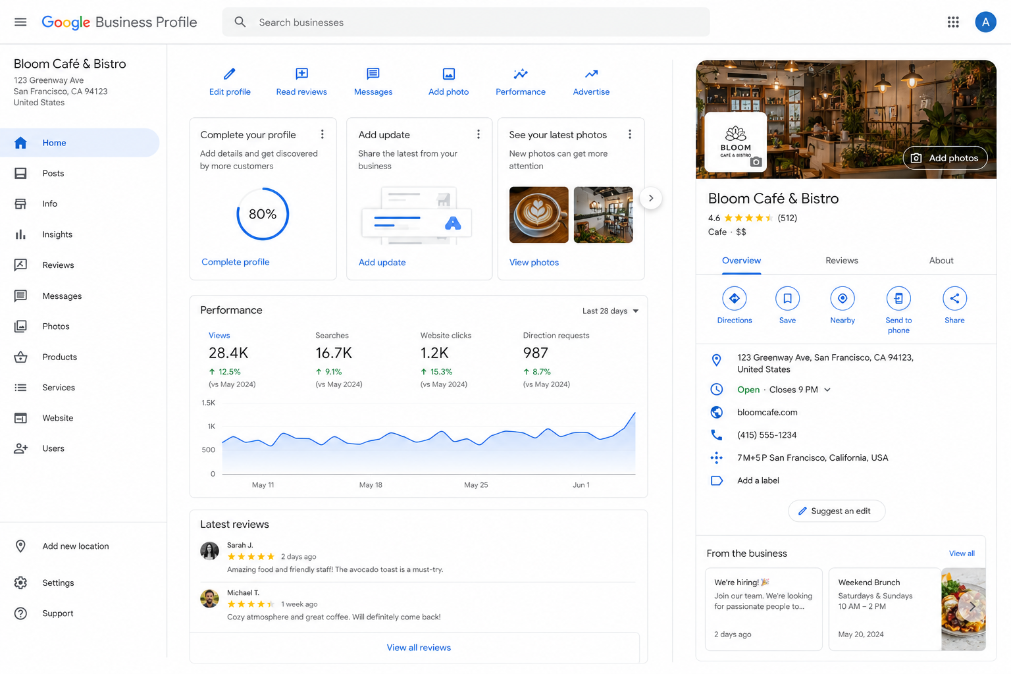1011x674 pixels.
Task: Switch to the About tab
Action: click(941, 261)
